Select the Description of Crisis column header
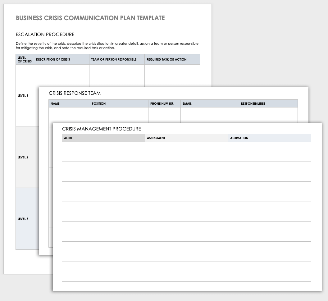The image size is (328, 301). coord(53,59)
